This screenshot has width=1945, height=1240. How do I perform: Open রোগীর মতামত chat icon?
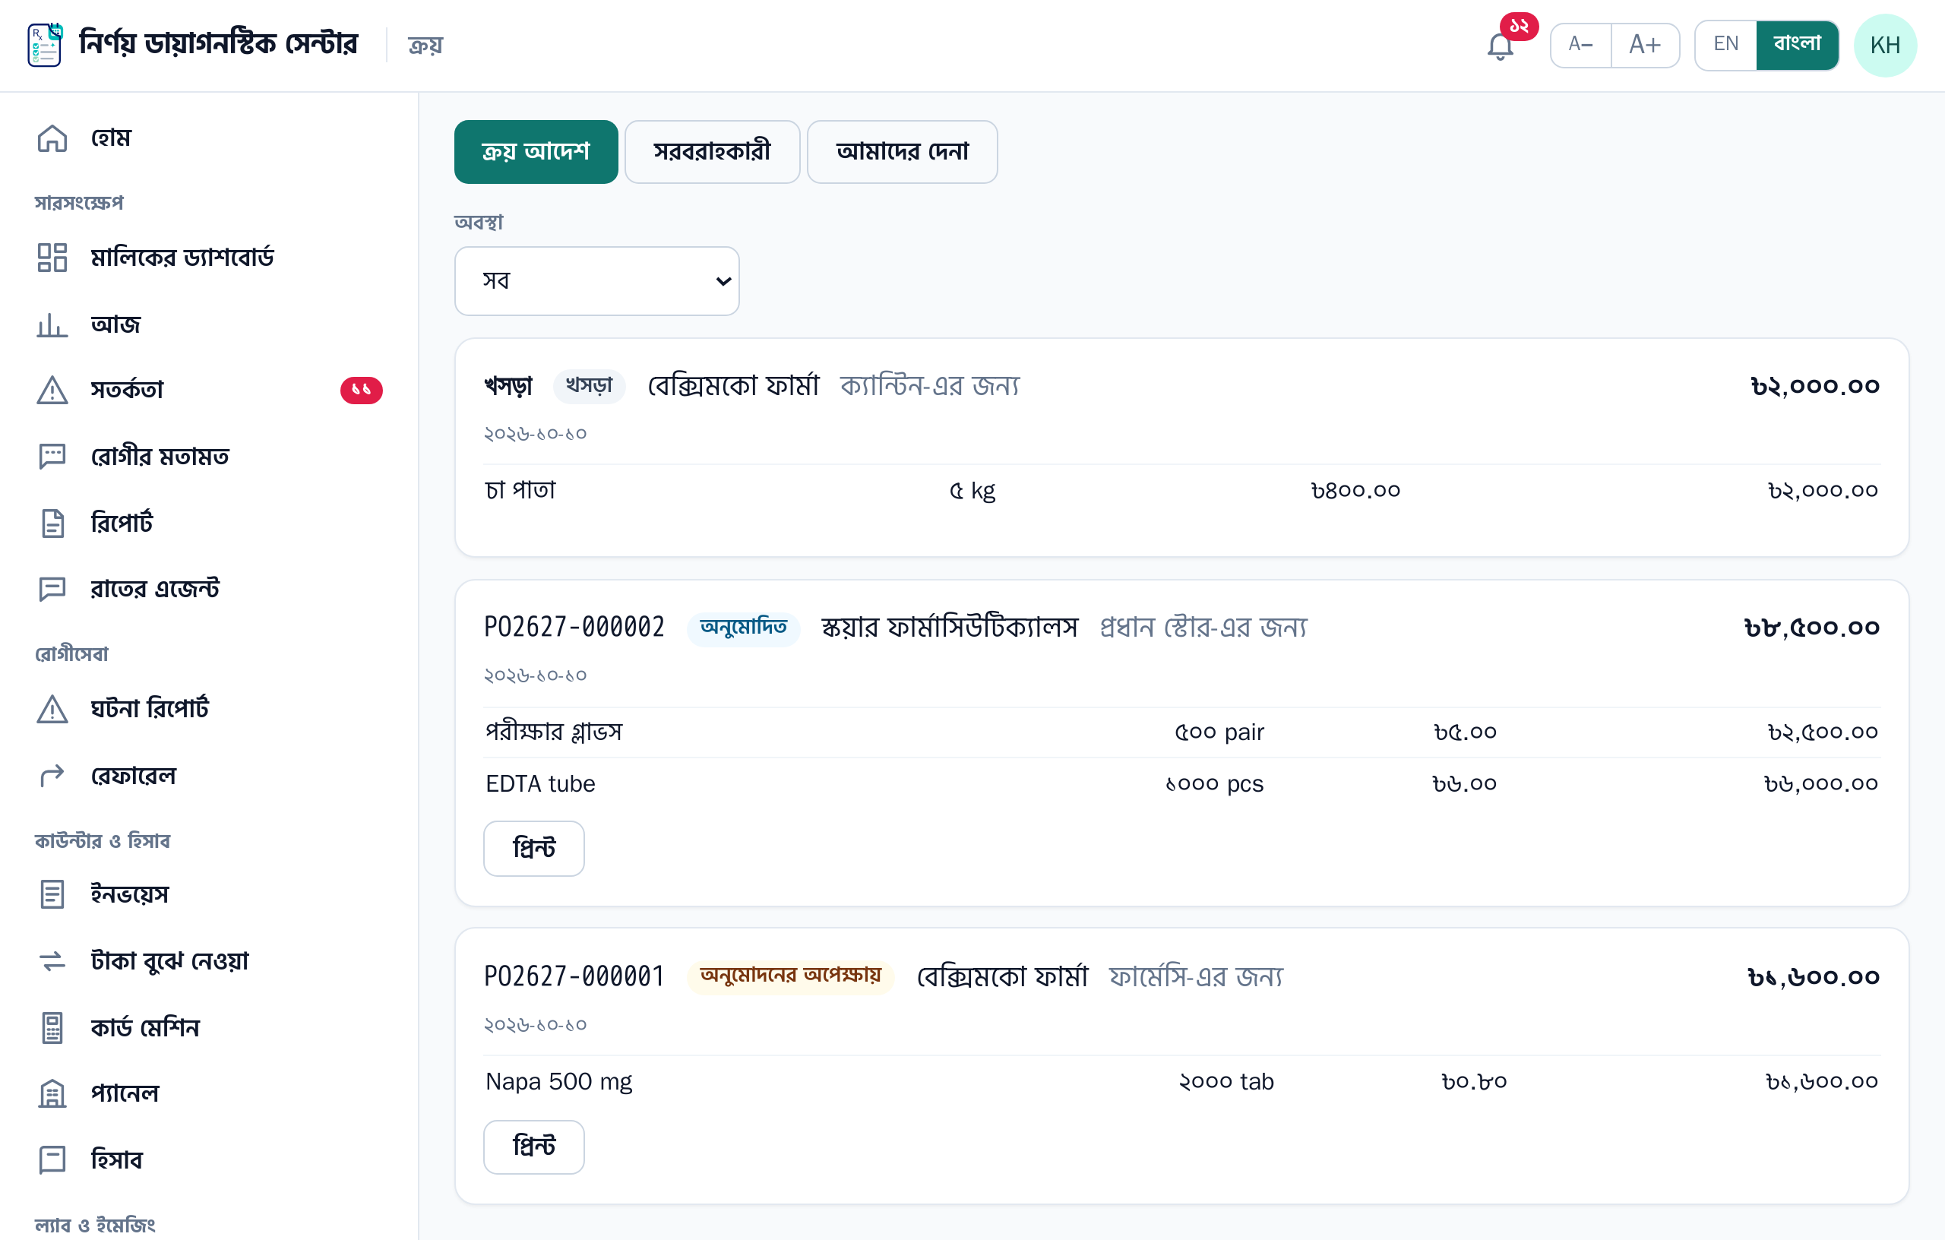point(52,457)
